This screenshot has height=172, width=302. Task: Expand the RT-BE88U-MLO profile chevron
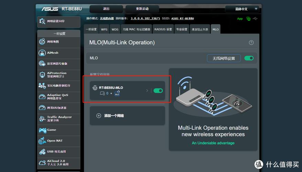(147, 90)
